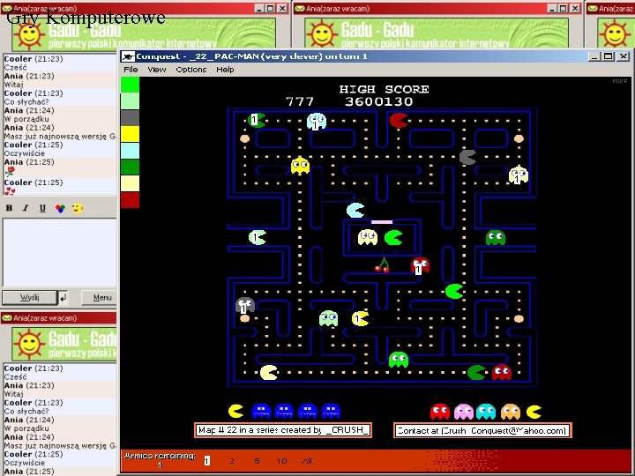Click the upper-left power pellet in the maze
This screenshot has height=476, width=635.
coord(244,139)
